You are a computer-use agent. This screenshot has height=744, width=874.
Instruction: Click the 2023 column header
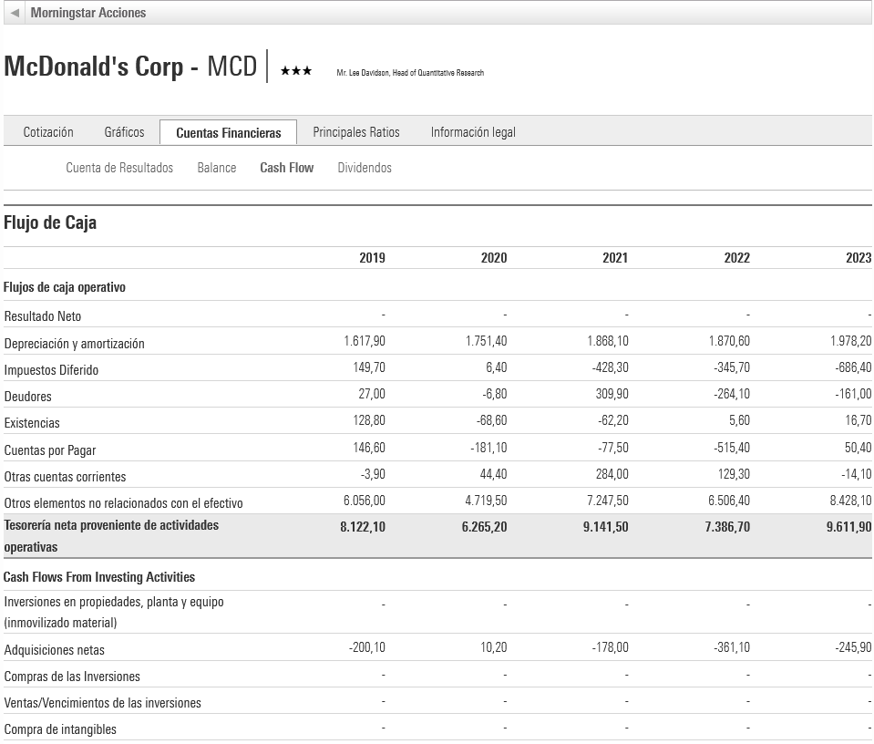click(x=858, y=258)
